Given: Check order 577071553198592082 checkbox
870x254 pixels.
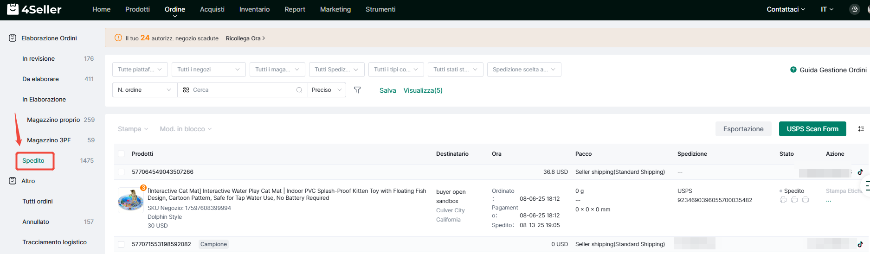Looking at the screenshot, I should pyautogui.click(x=121, y=244).
